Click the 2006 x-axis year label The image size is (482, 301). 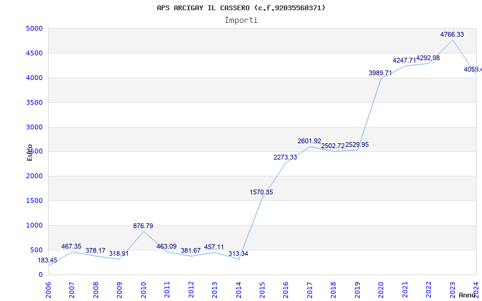pyautogui.click(x=48, y=290)
